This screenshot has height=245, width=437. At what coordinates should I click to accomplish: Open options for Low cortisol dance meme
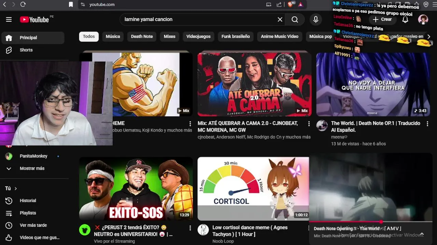309,228
